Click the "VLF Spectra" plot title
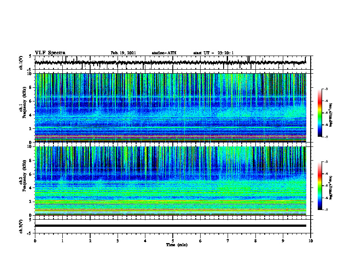Image resolution: width=350 pixels, height=270 pixels. (x=50, y=53)
